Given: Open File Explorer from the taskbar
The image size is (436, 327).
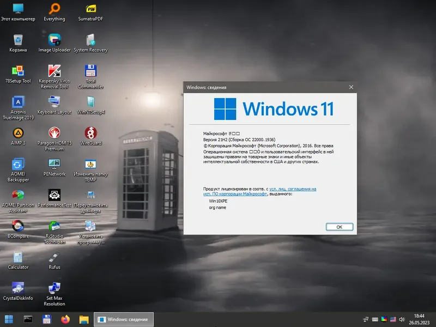Looking at the screenshot, I should (x=83, y=320).
